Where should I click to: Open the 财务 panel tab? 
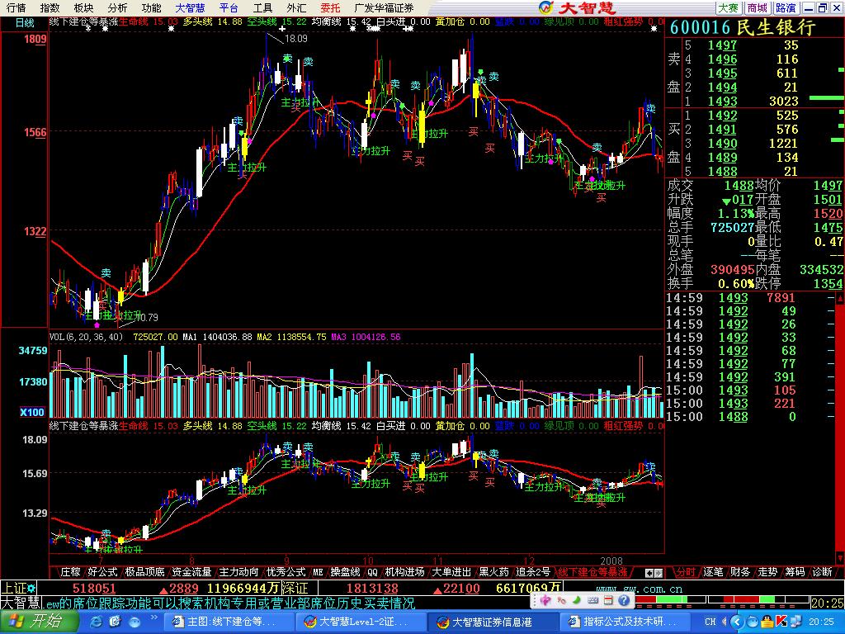(x=740, y=571)
